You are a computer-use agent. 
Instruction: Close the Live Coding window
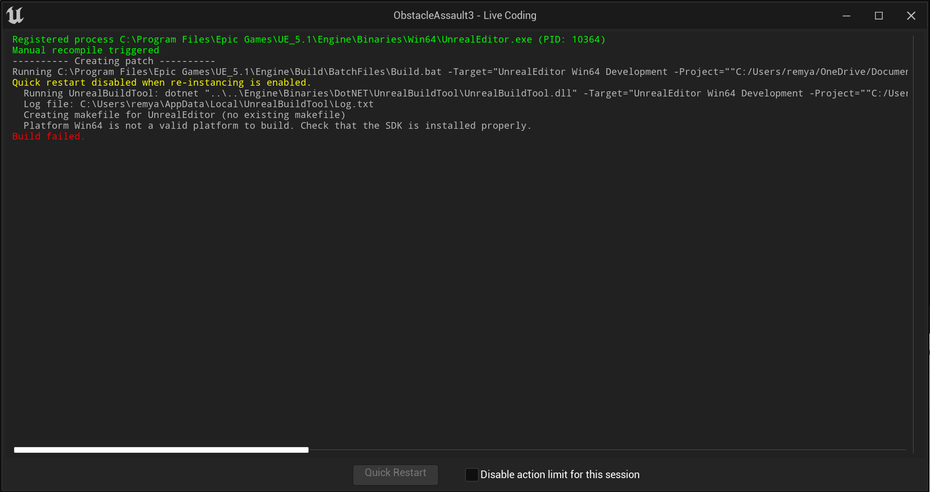[x=911, y=15]
